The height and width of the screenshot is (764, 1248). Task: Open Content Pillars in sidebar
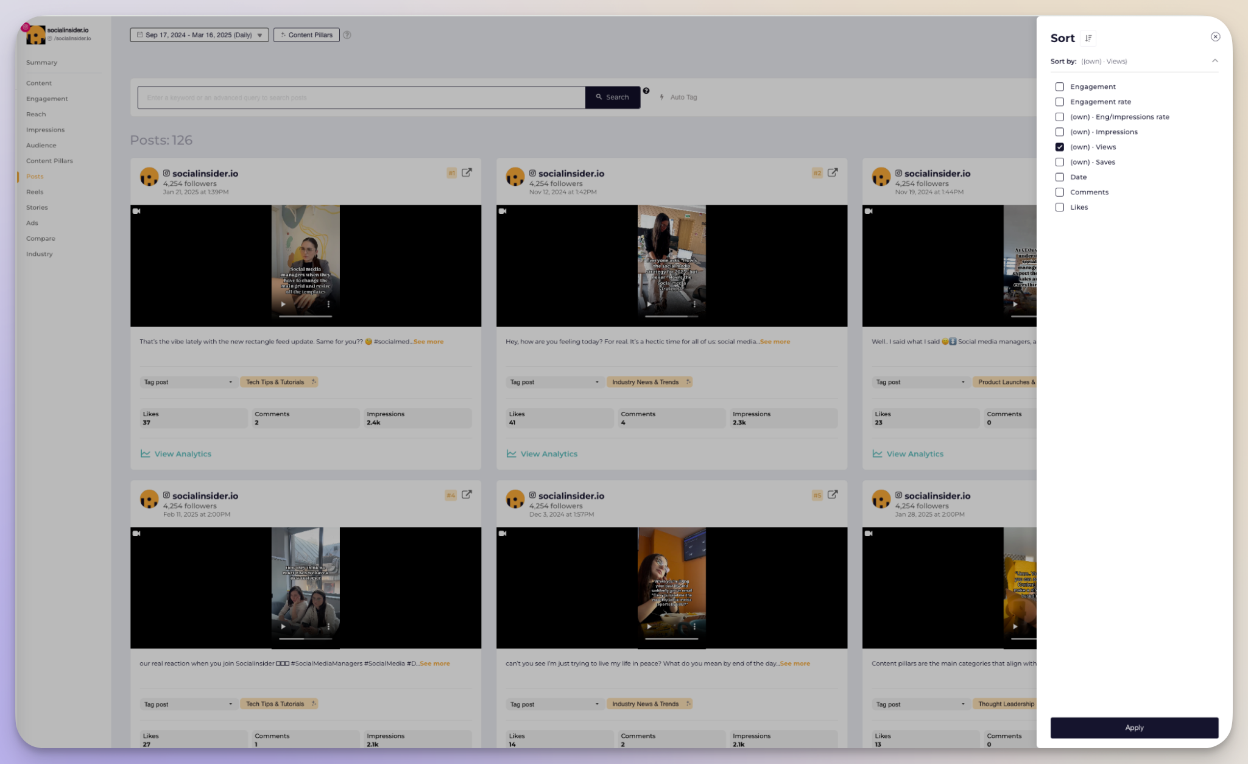pos(49,161)
